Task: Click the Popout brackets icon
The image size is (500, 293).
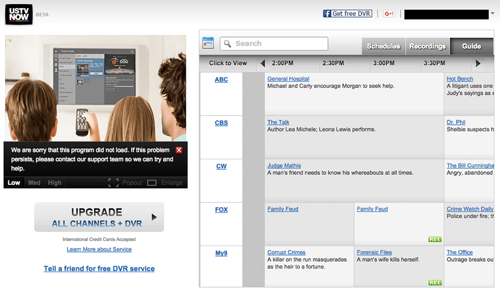Action: pos(113,183)
